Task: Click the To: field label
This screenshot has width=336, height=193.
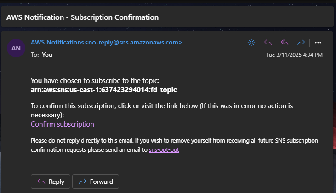Action: [35, 55]
